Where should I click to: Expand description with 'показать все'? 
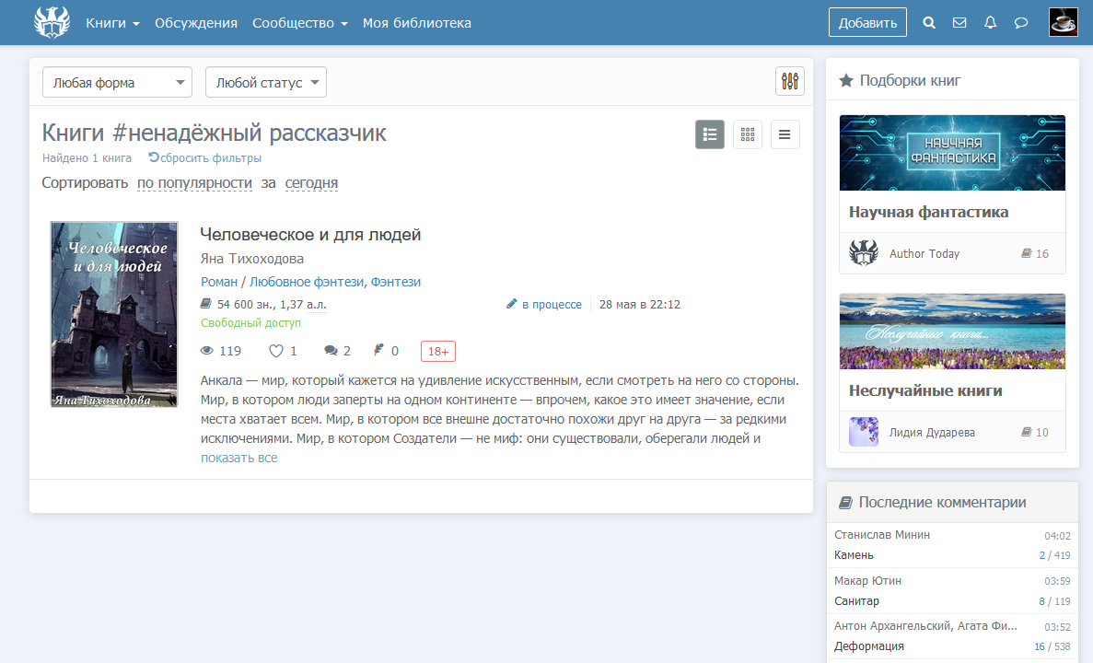point(238,458)
